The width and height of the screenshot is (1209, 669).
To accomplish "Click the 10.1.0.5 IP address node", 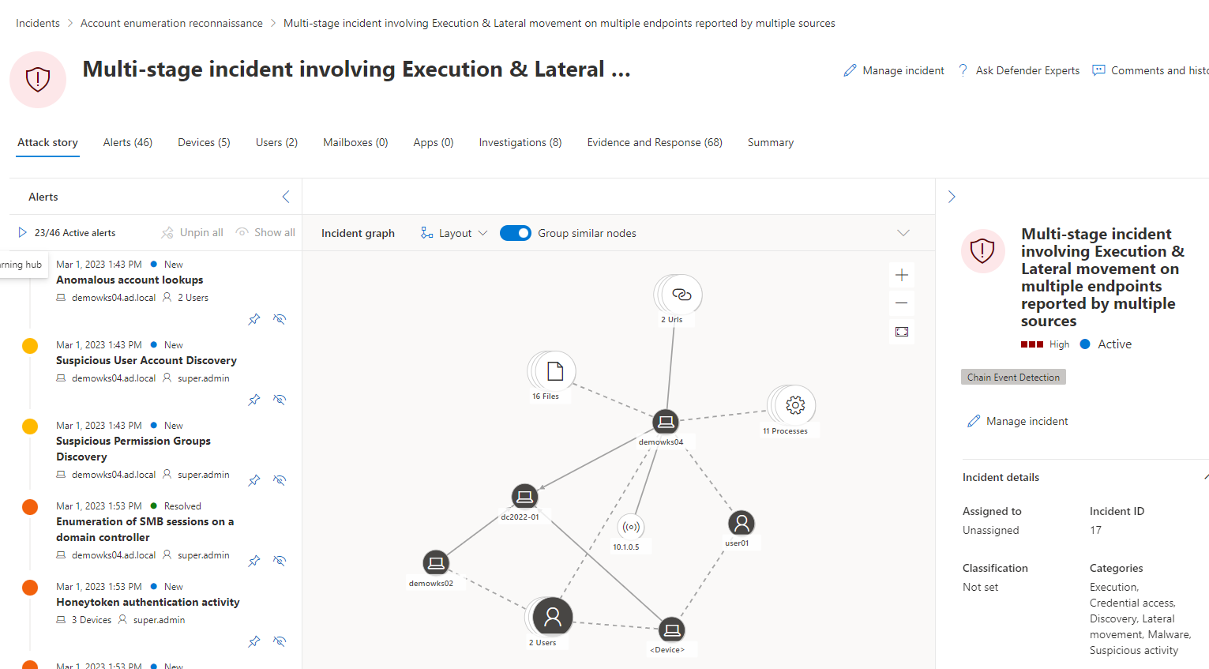I will [630, 527].
